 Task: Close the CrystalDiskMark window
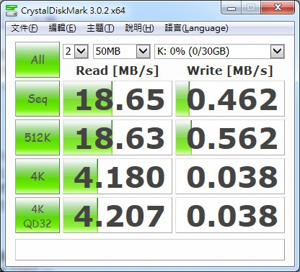pyautogui.click(x=278, y=8)
